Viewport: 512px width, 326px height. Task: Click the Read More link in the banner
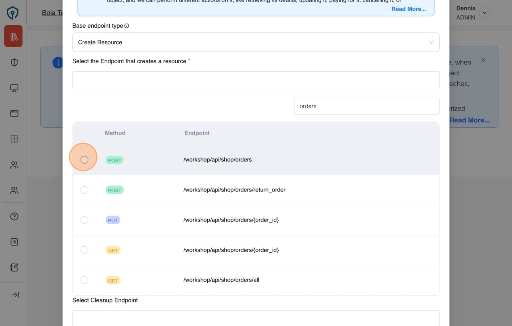pyautogui.click(x=408, y=9)
